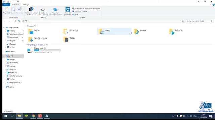Expand the OneDrive tree node
Image resolution: width=215 pixels, height=120 pixels.
4,52
